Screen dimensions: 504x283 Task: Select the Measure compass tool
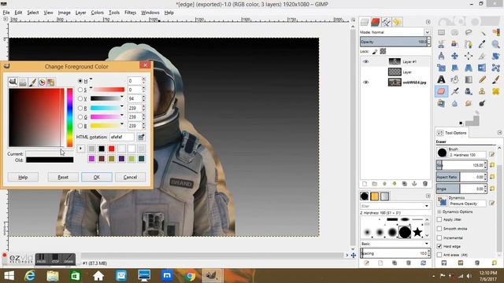coord(441,56)
